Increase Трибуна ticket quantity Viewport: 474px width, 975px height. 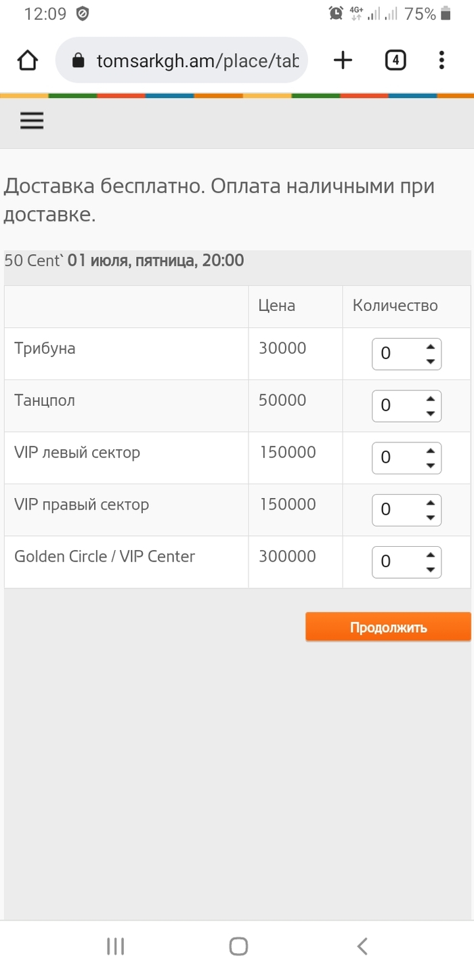click(430, 346)
